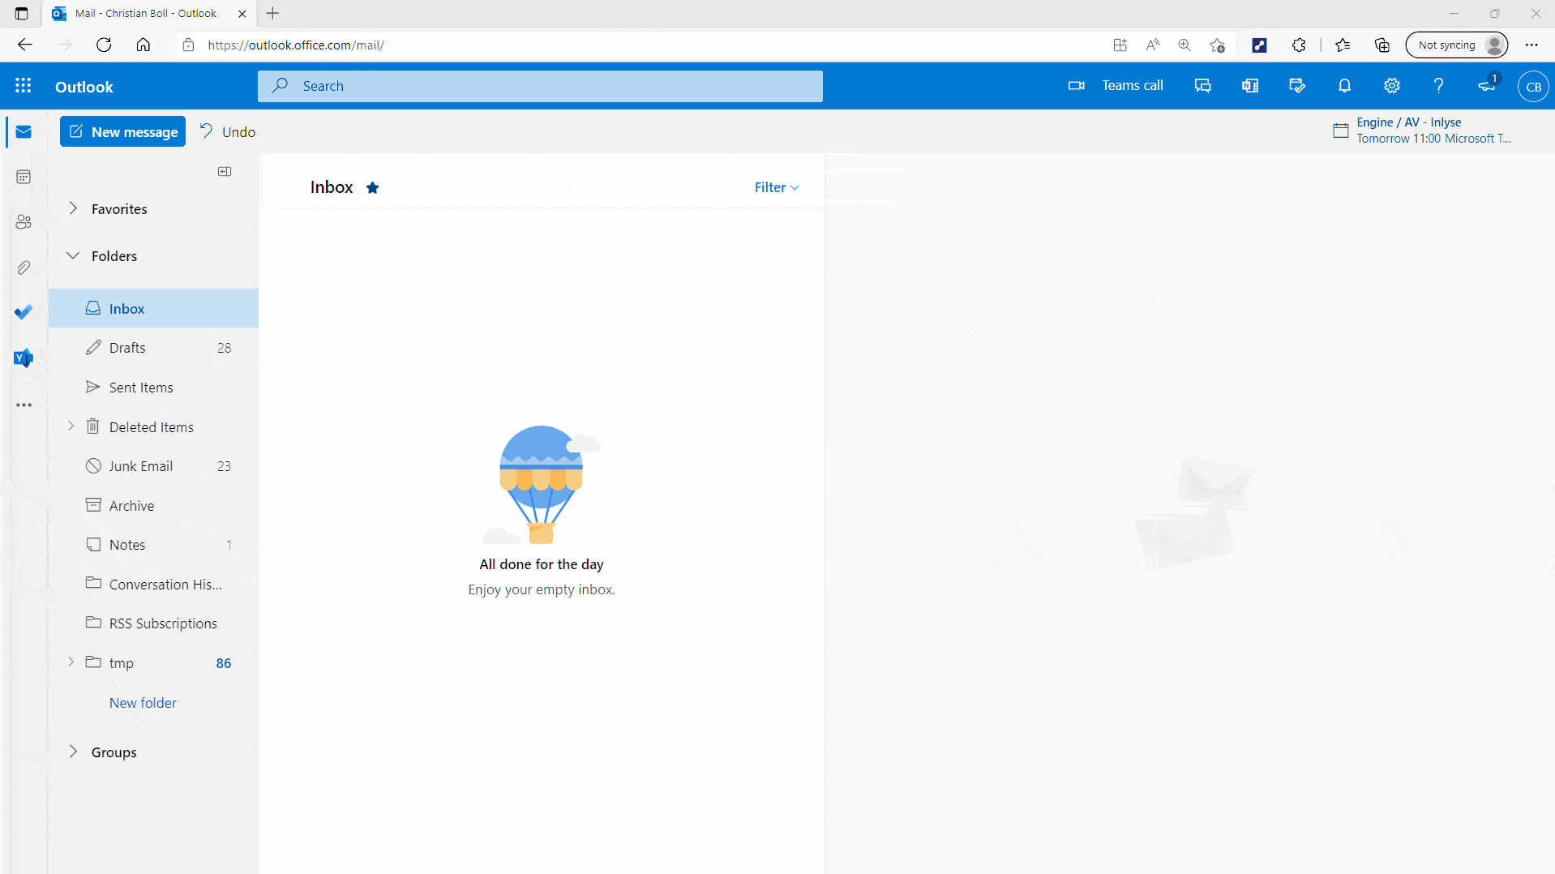Open help question mark
Image resolution: width=1555 pixels, height=874 pixels.
pyautogui.click(x=1438, y=86)
